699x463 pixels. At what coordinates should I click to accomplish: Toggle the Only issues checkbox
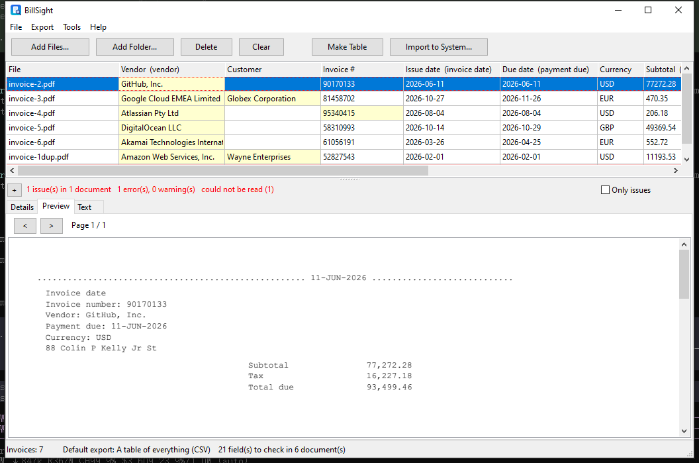pyautogui.click(x=605, y=190)
